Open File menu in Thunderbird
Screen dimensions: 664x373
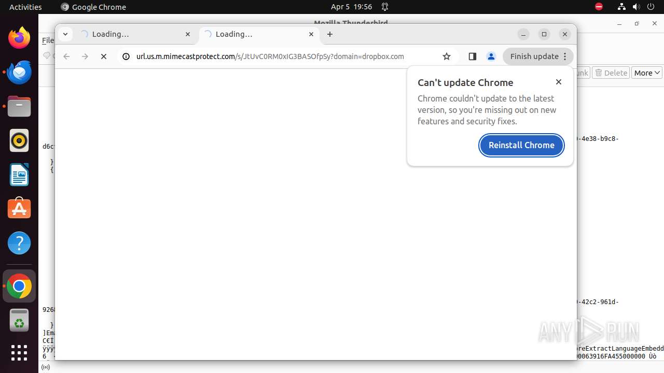point(48,40)
